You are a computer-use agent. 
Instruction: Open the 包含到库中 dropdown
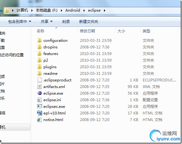pos(19,21)
